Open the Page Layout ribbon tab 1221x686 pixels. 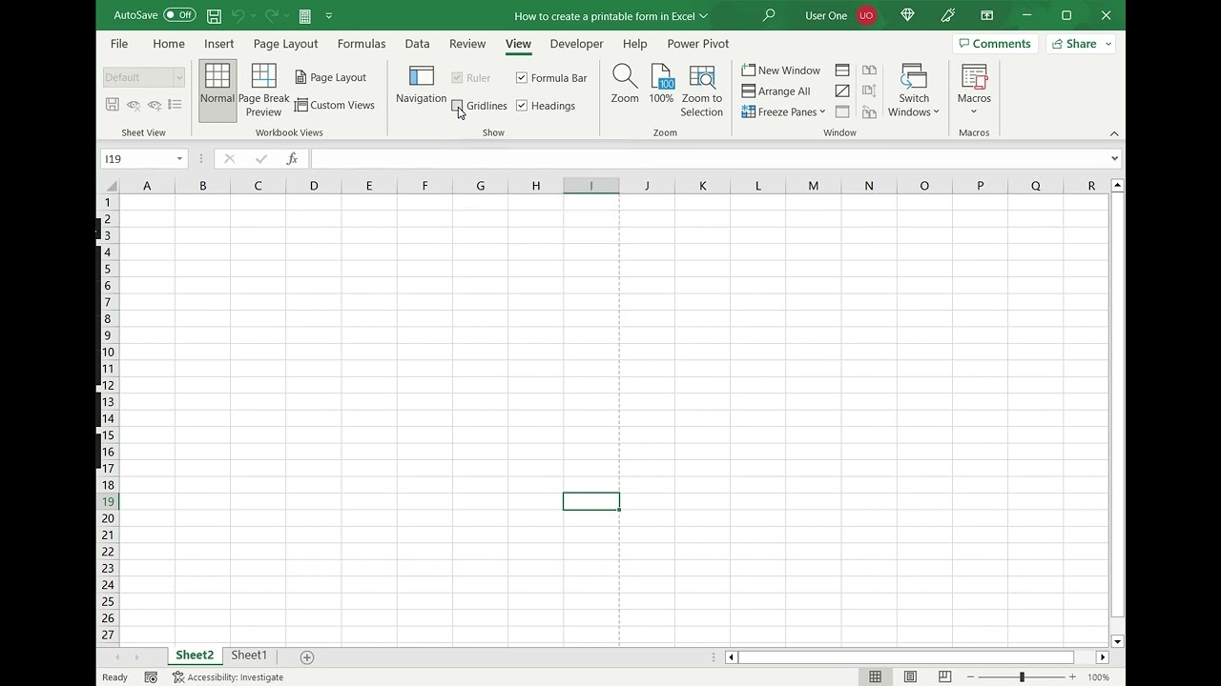coord(285,44)
